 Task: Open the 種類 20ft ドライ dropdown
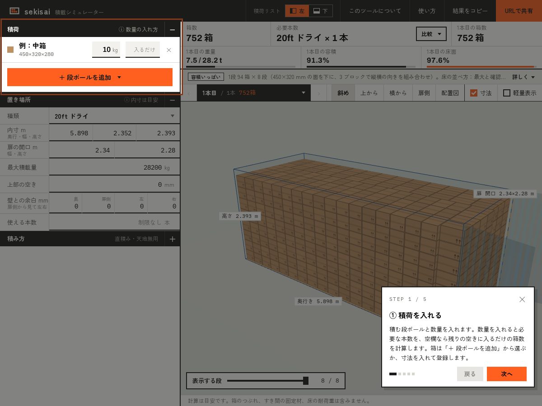tap(114, 116)
